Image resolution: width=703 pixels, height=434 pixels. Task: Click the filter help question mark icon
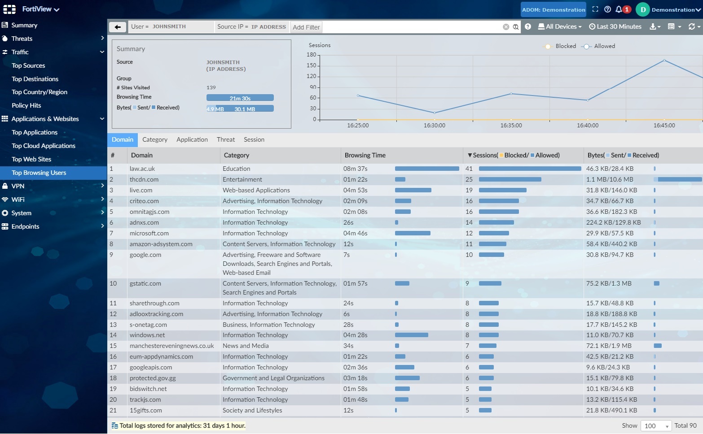click(528, 27)
